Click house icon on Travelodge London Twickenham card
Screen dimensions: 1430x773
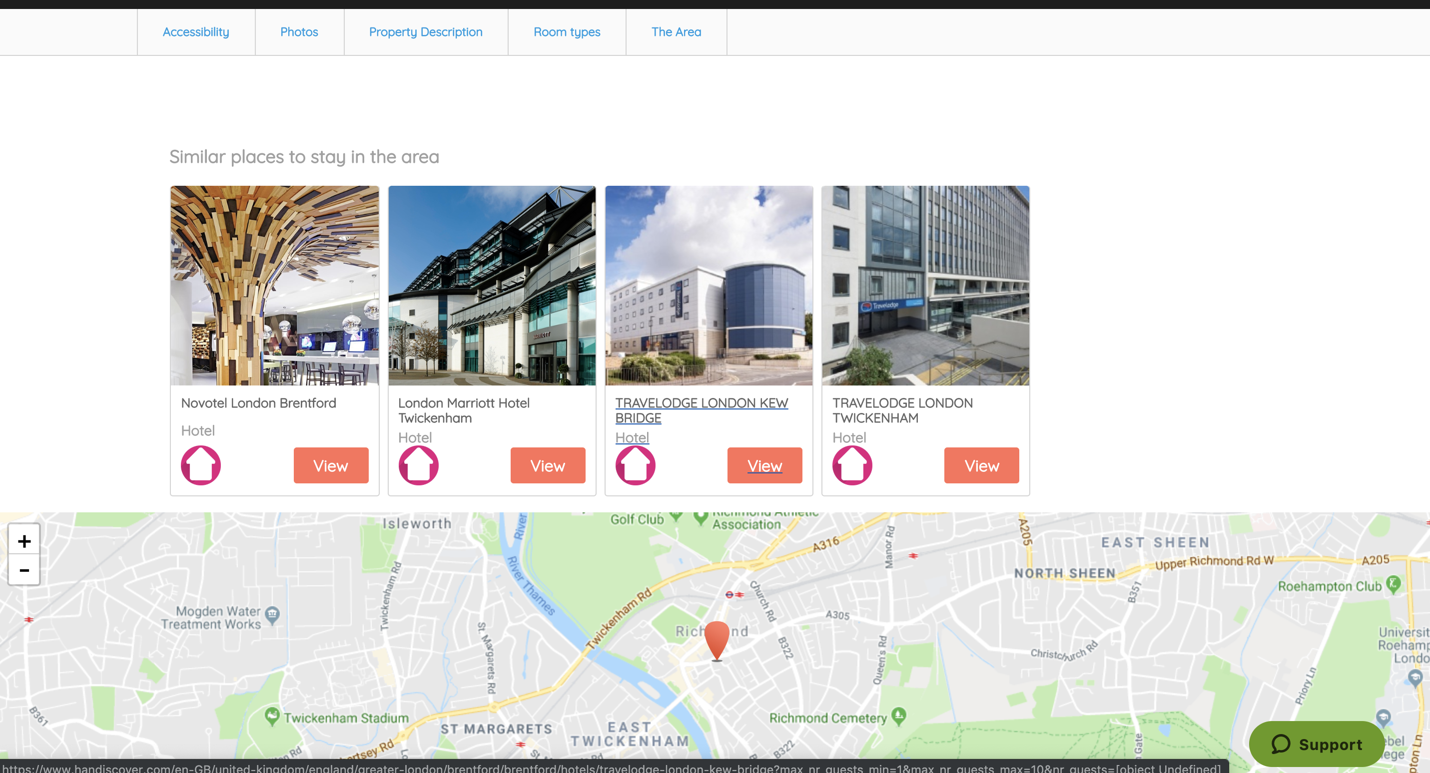tap(852, 465)
